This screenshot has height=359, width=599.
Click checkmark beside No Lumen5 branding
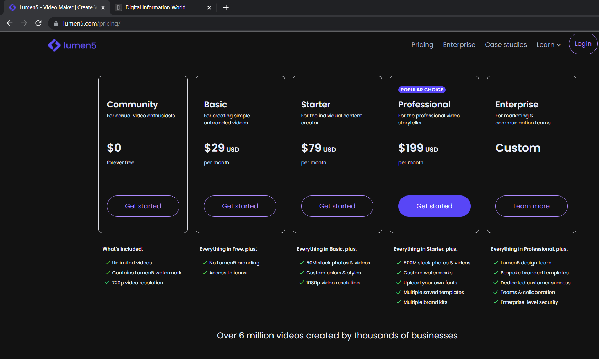click(204, 263)
